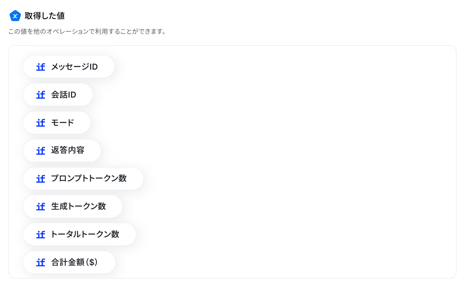This screenshot has height=286, width=471.
Task: Click the 取得した値 section heading
Action: click(45, 16)
